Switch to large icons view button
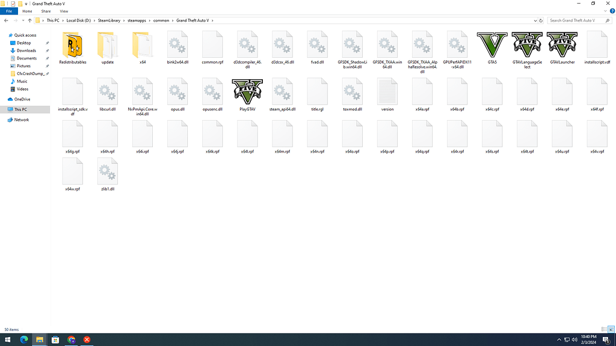The height and width of the screenshot is (346, 616). [x=611, y=330]
